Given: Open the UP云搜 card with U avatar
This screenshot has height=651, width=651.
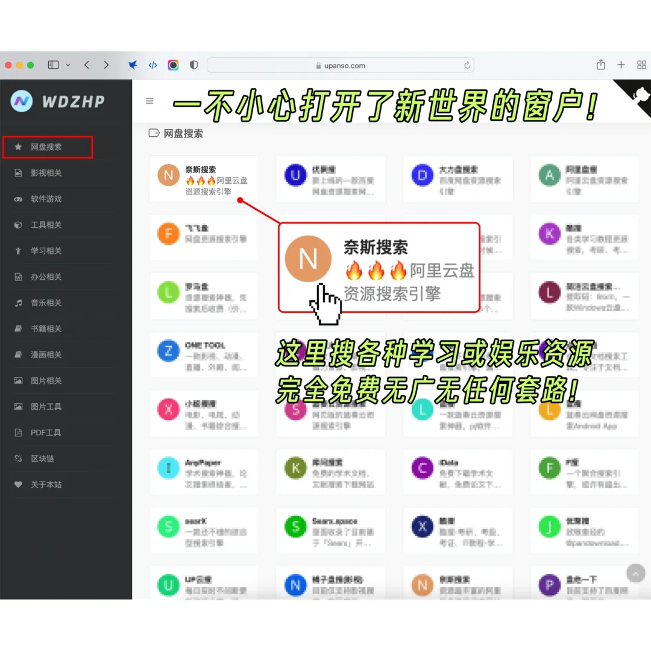Looking at the screenshot, I should 204,582.
